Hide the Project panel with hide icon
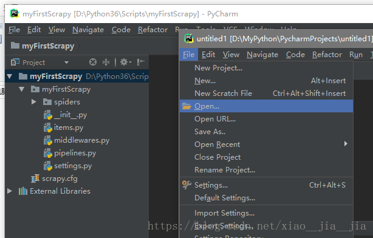Screen dimensions: 373x238 [140, 63]
